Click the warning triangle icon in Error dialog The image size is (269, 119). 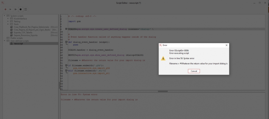(x=163, y=58)
